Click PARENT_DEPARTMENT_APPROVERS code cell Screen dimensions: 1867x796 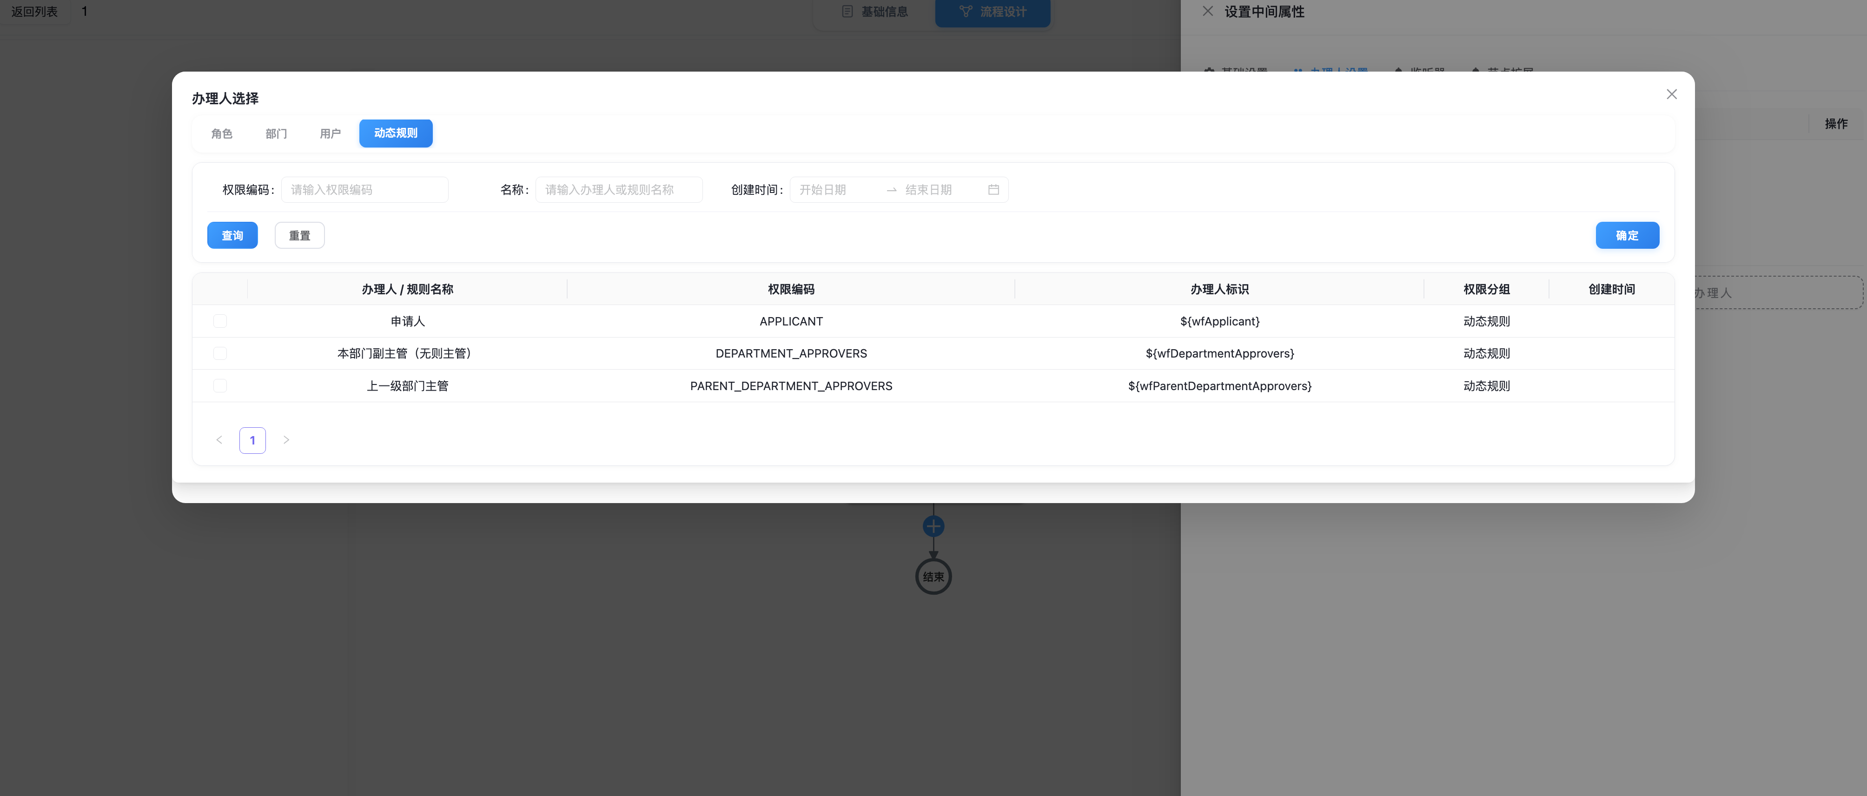coord(791,385)
